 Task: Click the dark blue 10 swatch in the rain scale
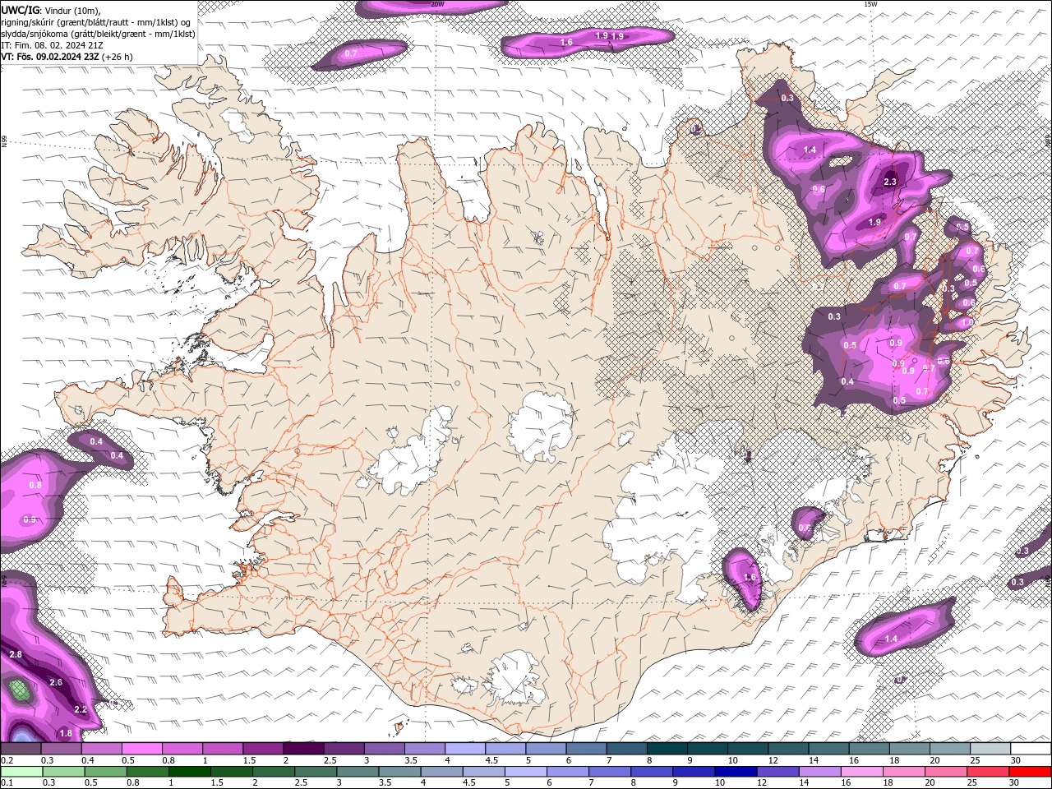pos(736,772)
